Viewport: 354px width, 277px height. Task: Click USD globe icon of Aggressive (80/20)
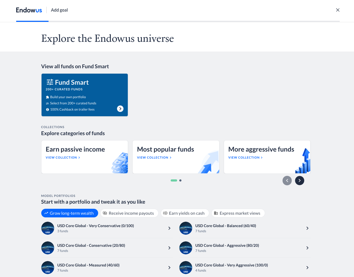pos(186,248)
